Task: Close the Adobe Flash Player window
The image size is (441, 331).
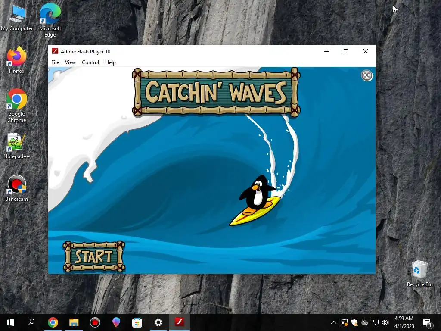Action: click(365, 51)
